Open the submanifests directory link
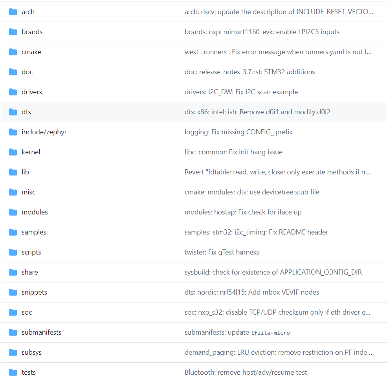The height and width of the screenshot is (381, 387). (42, 332)
